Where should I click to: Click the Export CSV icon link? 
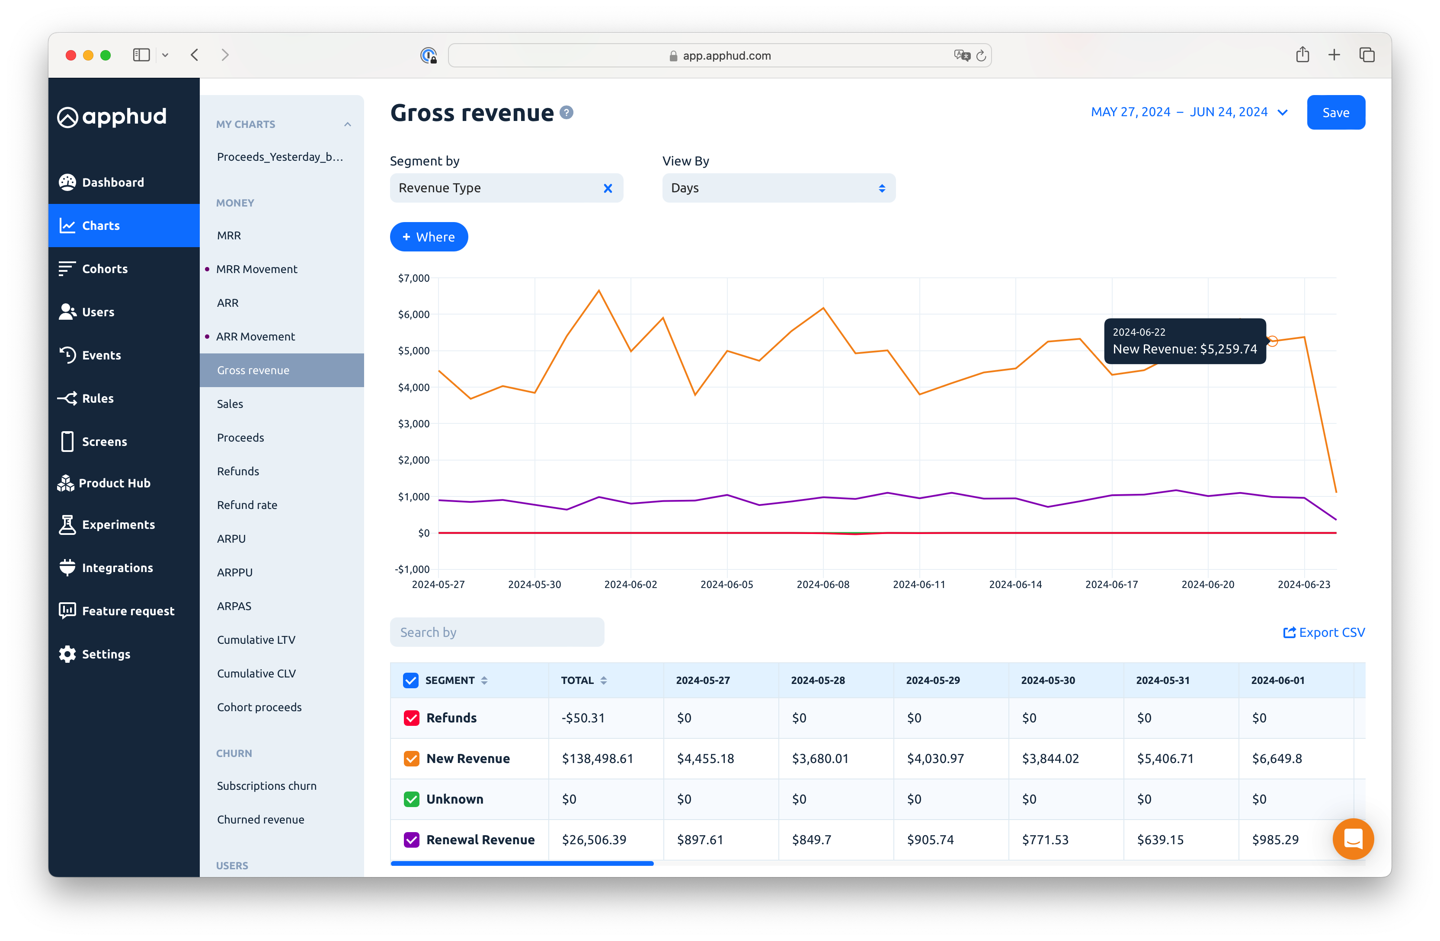click(1290, 632)
